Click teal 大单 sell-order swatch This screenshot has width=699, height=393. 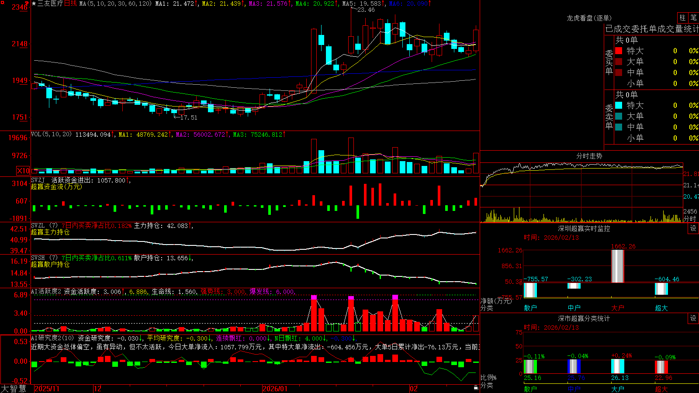pyautogui.click(x=619, y=116)
